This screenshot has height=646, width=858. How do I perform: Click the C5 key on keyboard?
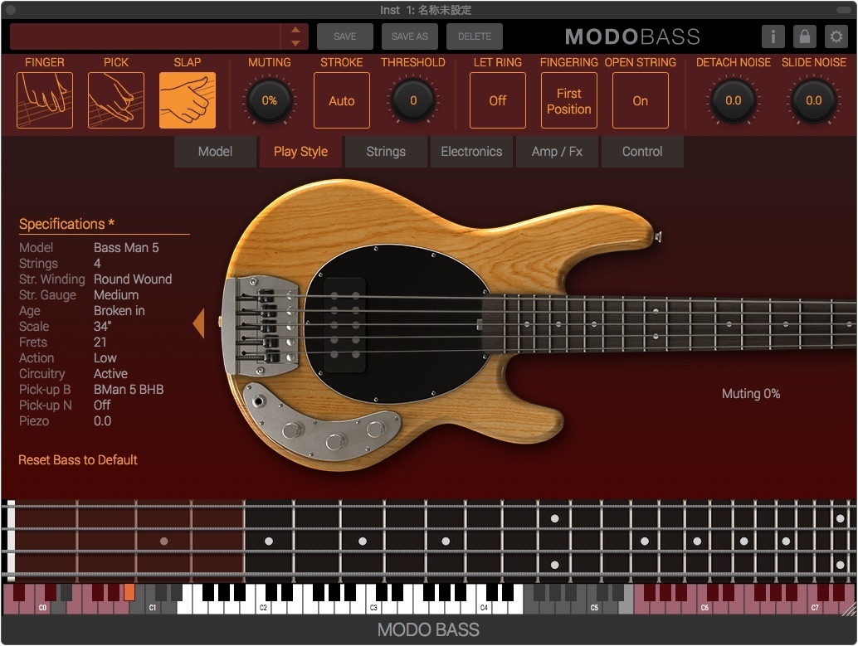pyautogui.click(x=594, y=607)
